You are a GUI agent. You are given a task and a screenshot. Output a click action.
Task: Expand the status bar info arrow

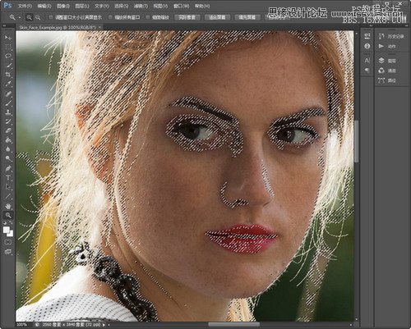coord(104,325)
